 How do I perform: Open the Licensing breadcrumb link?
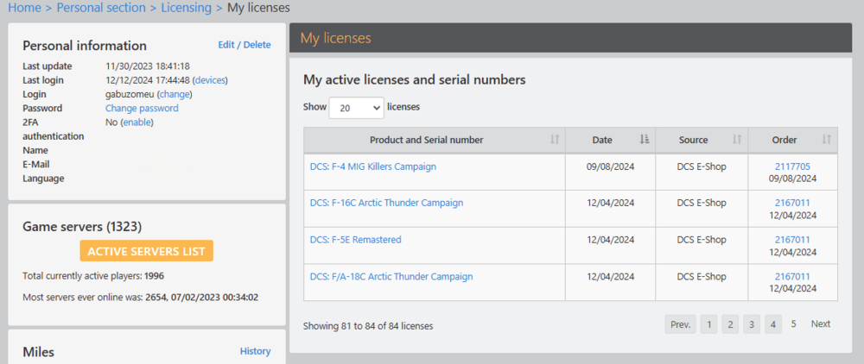tap(186, 8)
